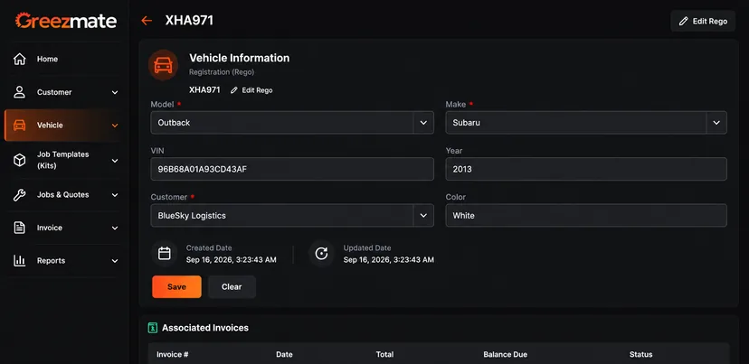Click the VIN input field

[x=292, y=169]
